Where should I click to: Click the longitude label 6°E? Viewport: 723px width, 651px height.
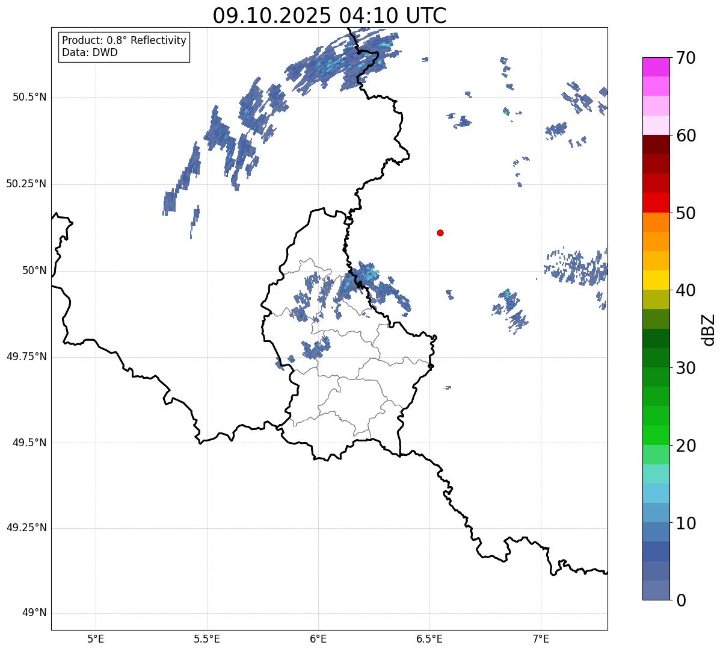point(318,638)
